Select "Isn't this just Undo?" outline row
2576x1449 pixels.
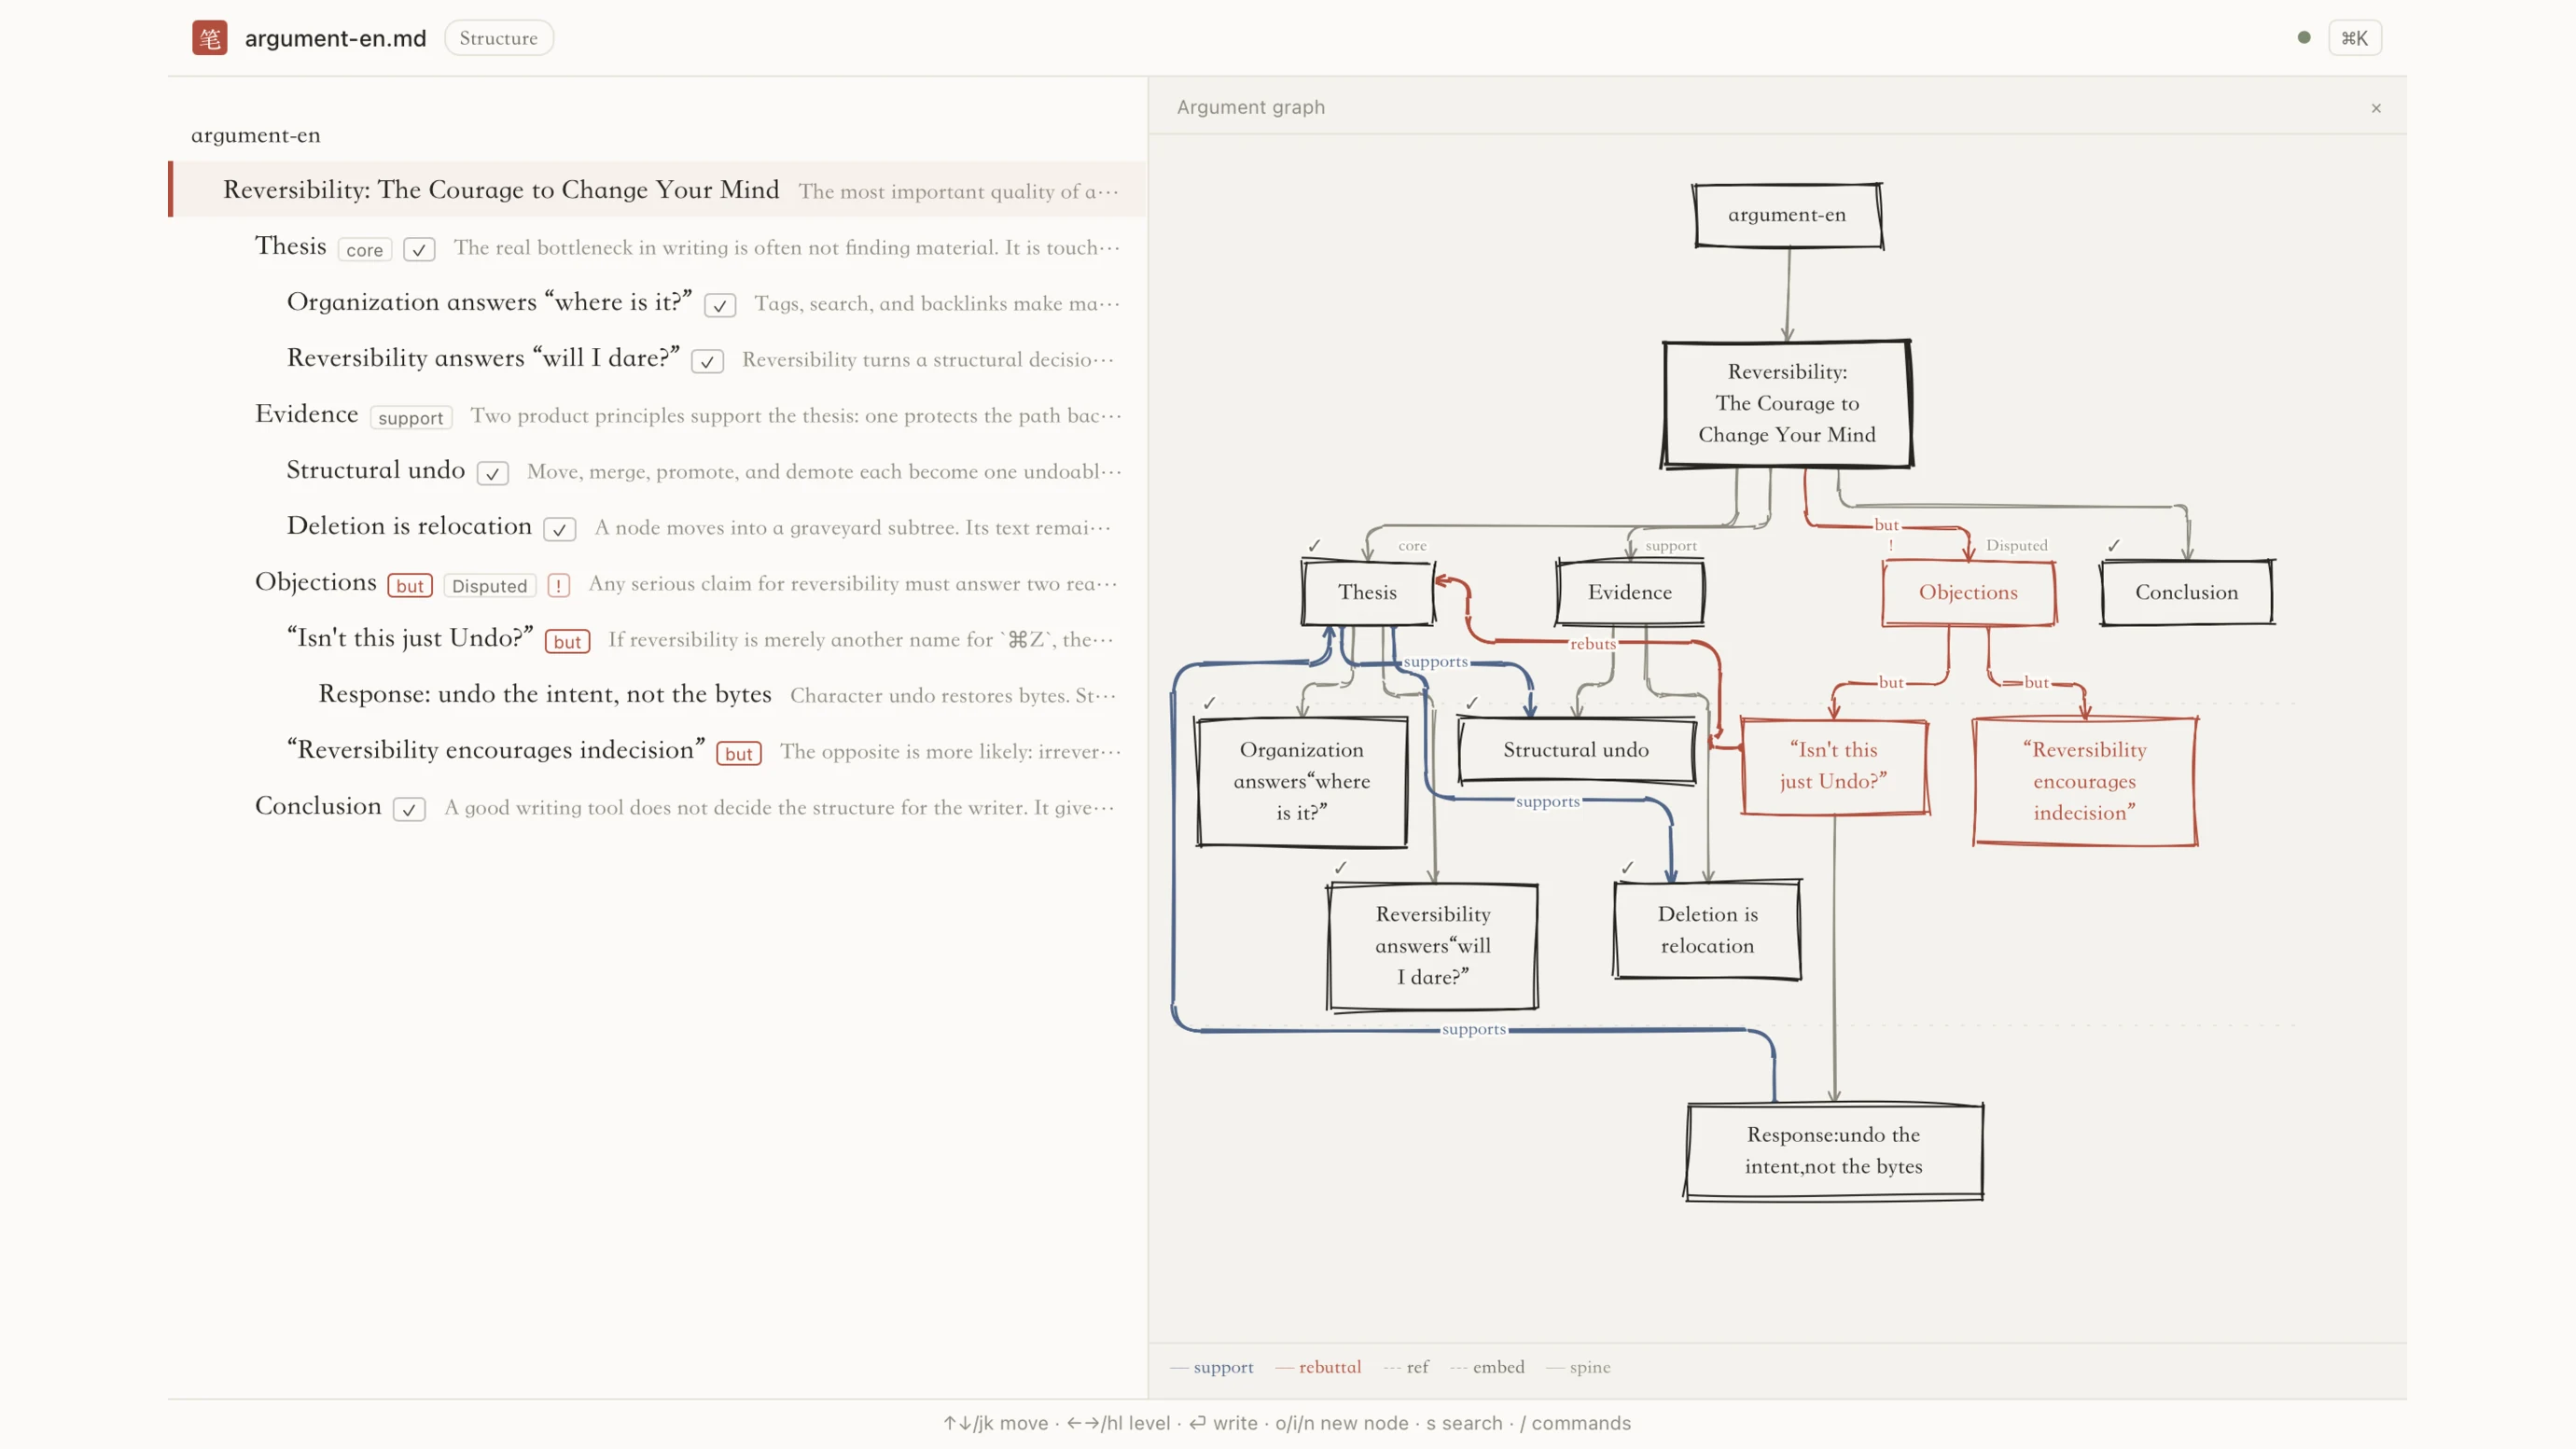[x=658, y=638]
